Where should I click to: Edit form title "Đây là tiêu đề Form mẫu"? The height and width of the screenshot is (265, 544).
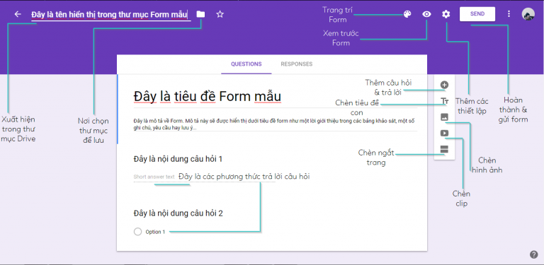(207, 97)
